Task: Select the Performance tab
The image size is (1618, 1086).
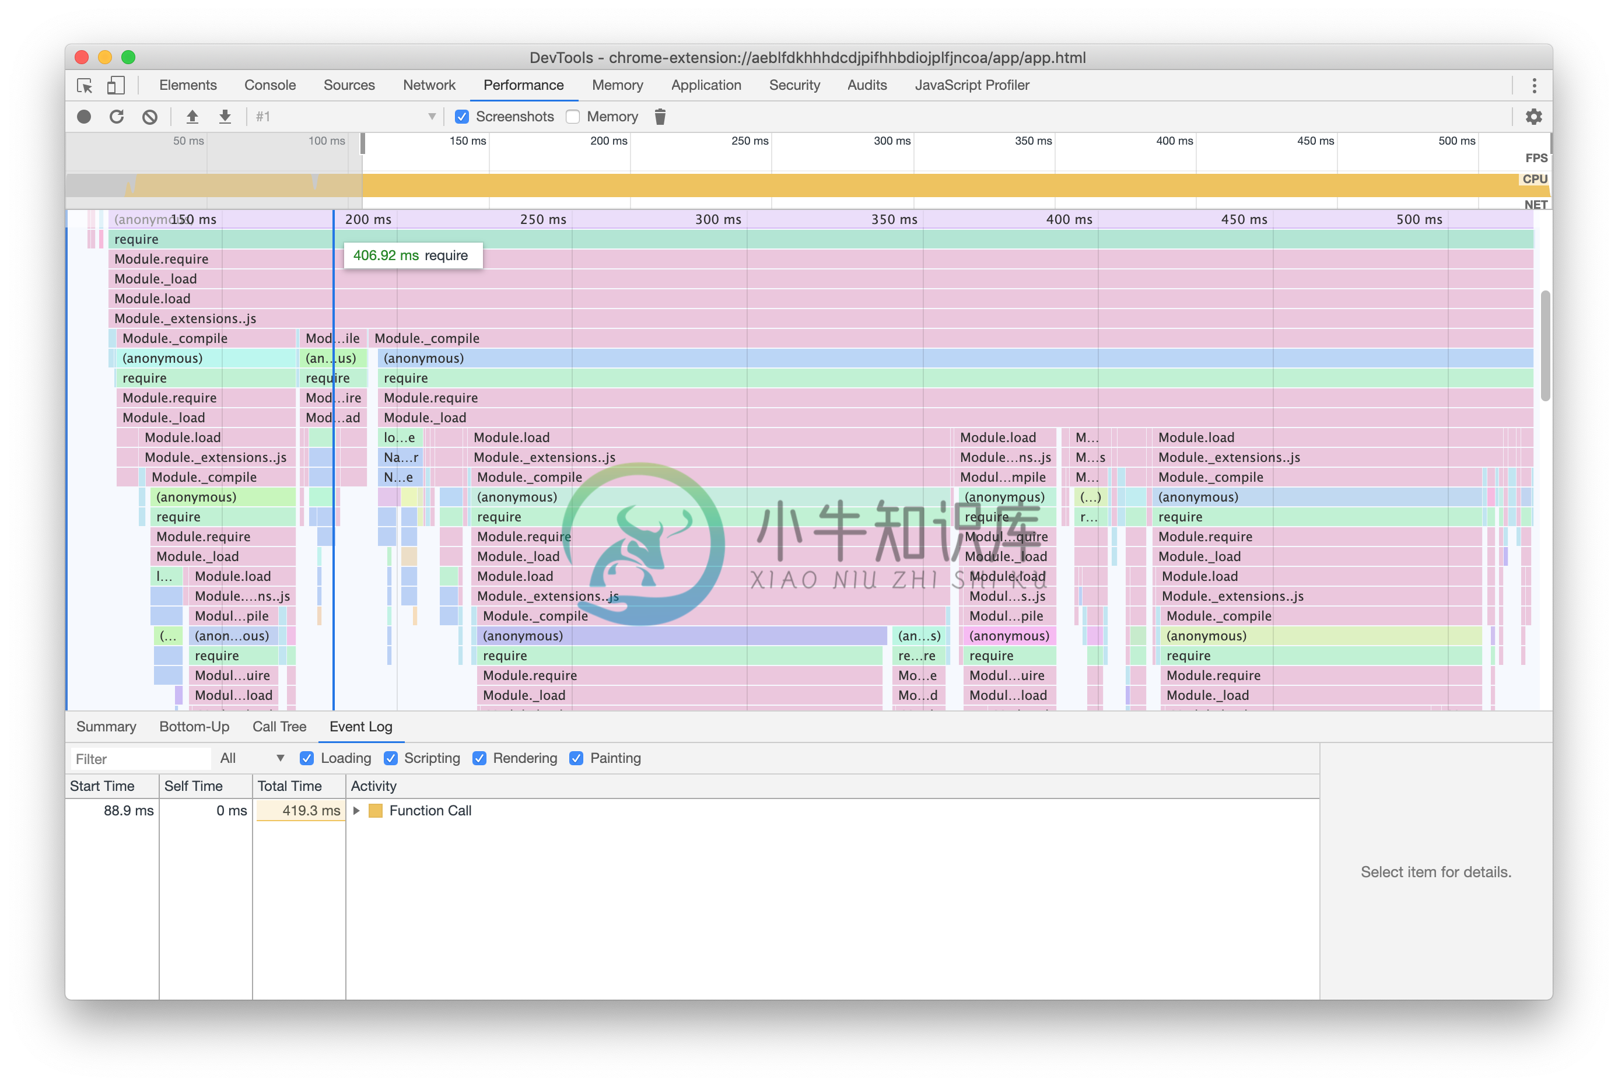Action: click(x=524, y=85)
